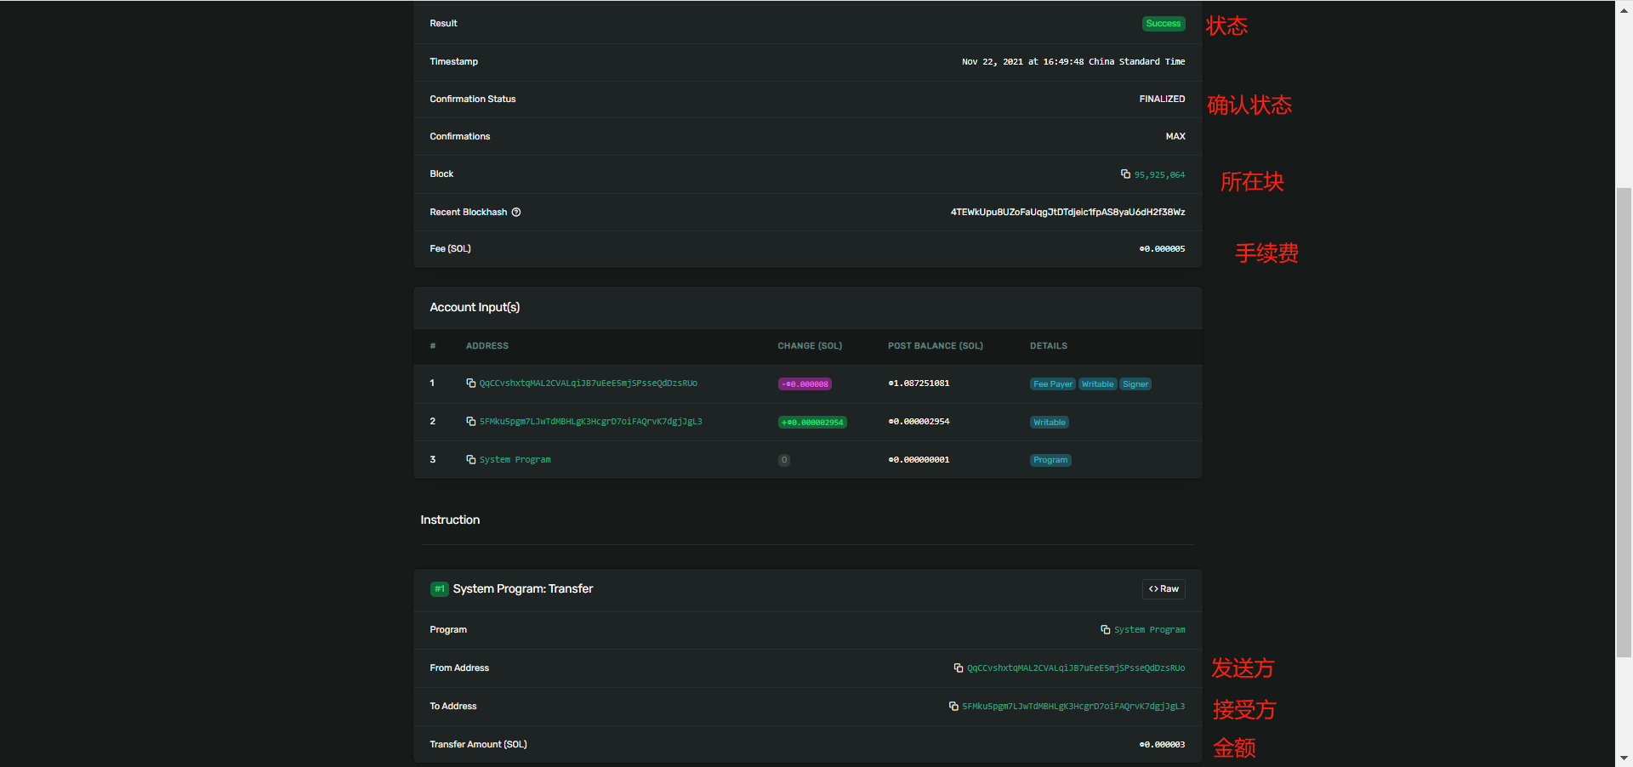Copy the first account input address
1633x767 pixels.
tap(470, 383)
